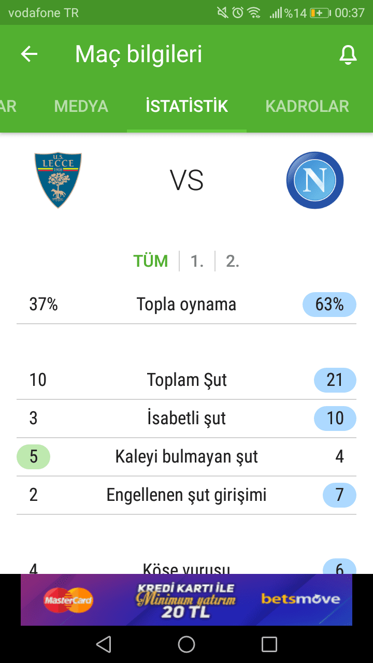Select the İSTATİSTİK tab
Screen dimensions: 373x663
pyautogui.click(x=187, y=106)
